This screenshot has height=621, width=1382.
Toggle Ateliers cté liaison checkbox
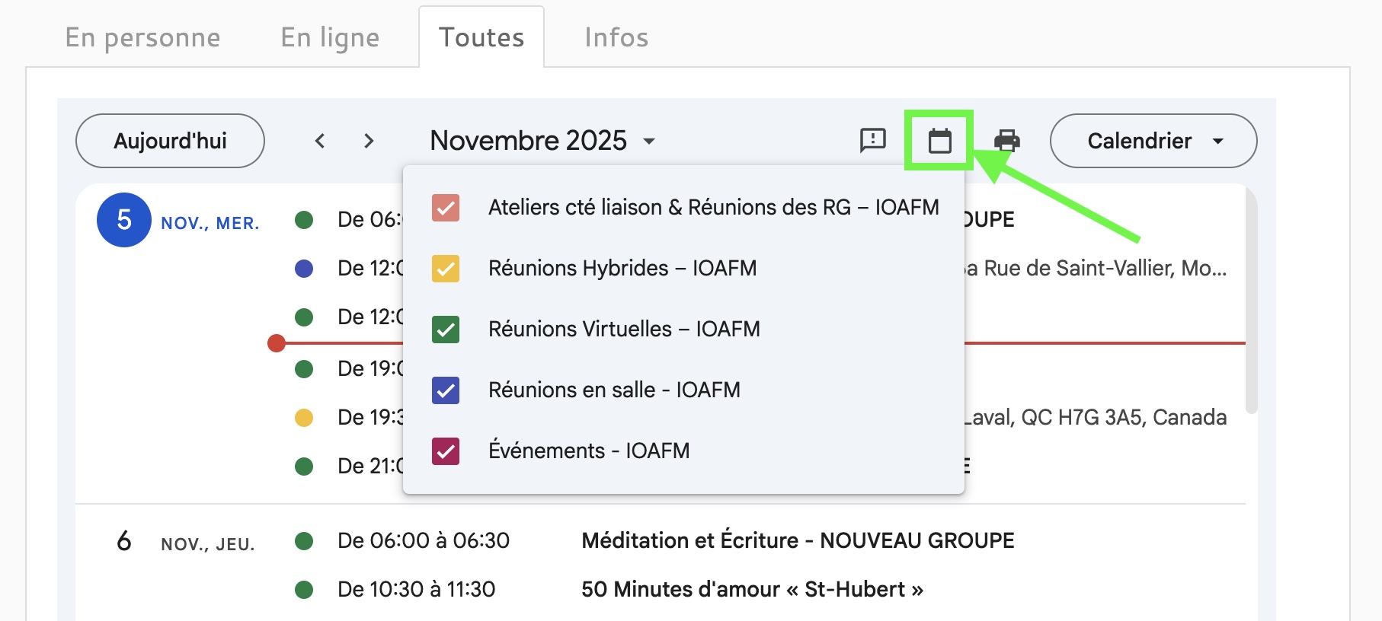point(446,208)
